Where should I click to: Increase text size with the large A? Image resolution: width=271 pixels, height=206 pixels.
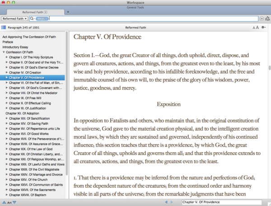click(x=257, y=27)
